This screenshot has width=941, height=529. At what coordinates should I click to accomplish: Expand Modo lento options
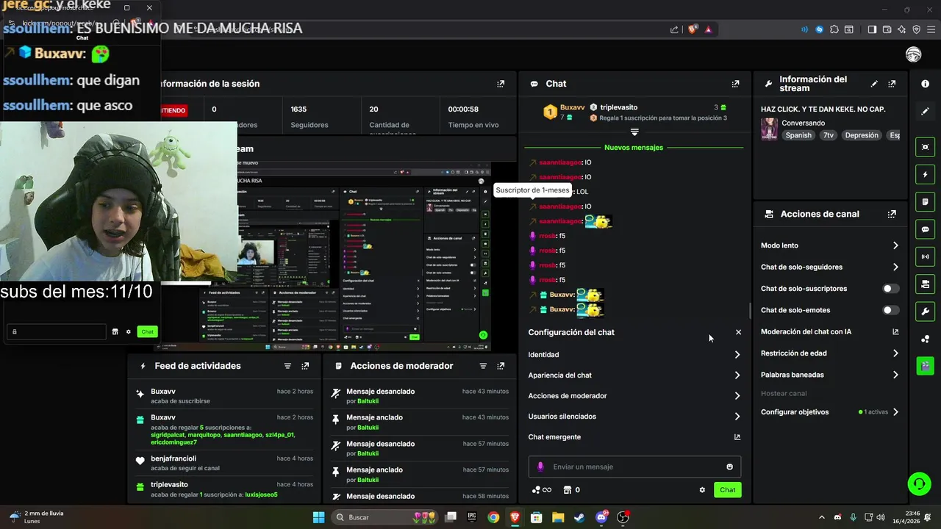pyautogui.click(x=895, y=245)
